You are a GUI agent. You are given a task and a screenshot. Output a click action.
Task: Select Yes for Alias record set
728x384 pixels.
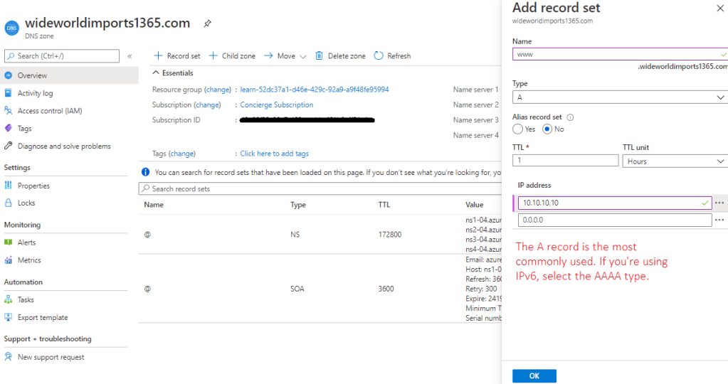pyautogui.click(x=517, y=129)
